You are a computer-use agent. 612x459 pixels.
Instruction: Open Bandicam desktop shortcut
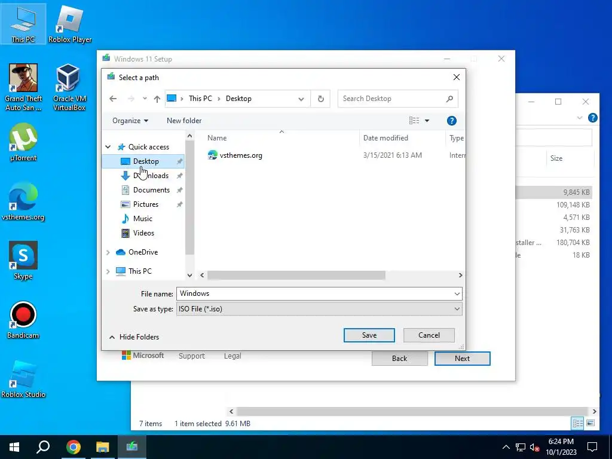pyautogui.click(x=23, y=319)
